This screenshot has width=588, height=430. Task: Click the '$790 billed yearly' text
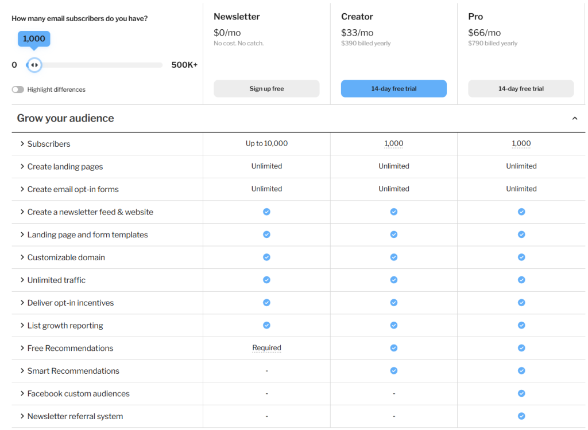[493, 44]
